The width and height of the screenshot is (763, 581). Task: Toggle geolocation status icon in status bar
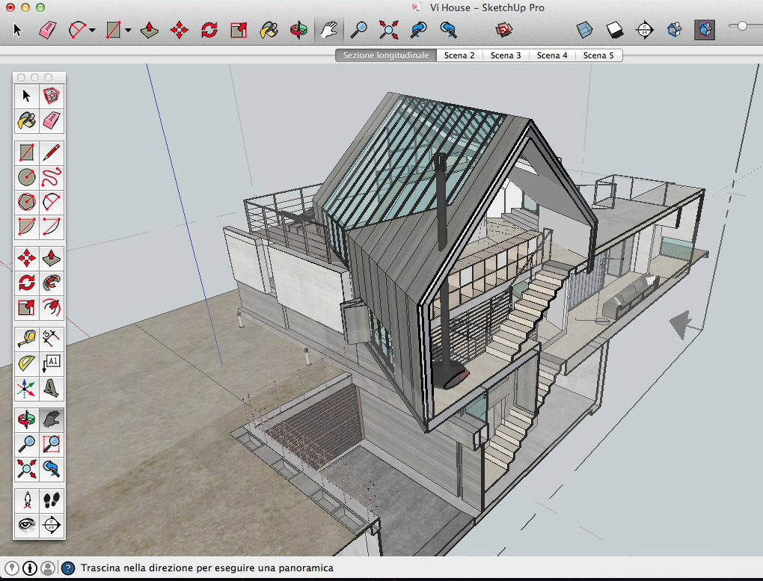(x=12, y=568)
